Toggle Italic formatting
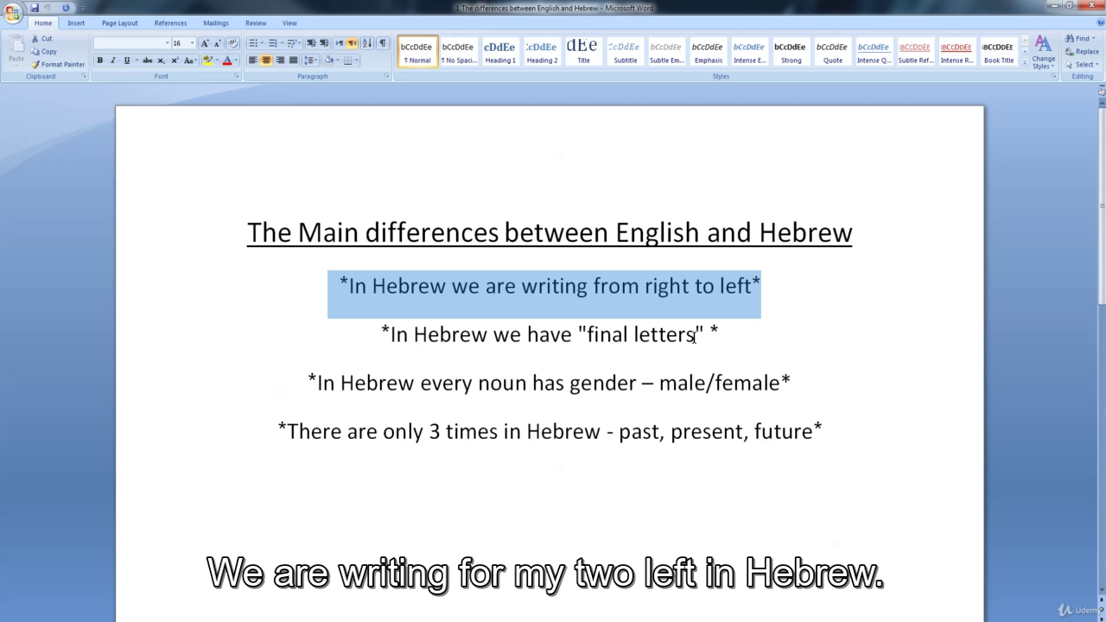1106x622 pixels. (x=112, y=60)
